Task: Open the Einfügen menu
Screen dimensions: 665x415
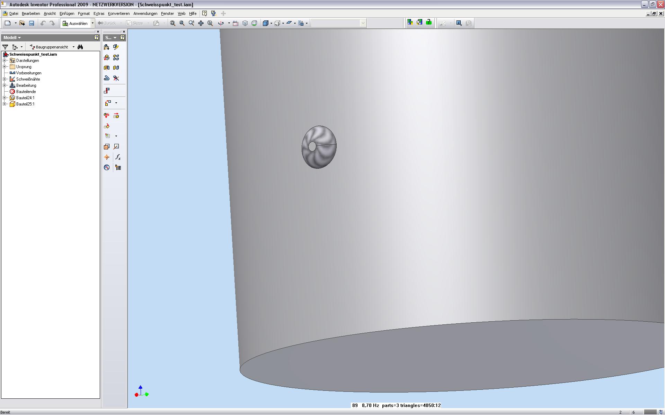Action: click(x=66, y=13)
